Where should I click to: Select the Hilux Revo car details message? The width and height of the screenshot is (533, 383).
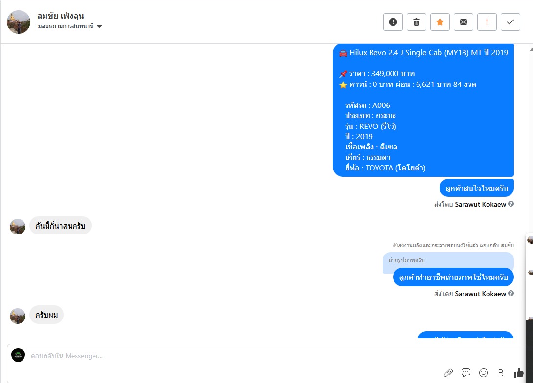pyautogui.click(x=423, y=110)
